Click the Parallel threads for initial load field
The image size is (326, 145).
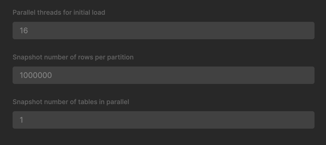[163, 31]
